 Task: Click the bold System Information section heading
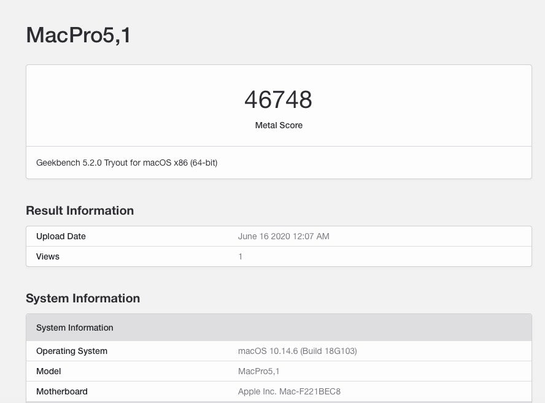(83, 298)
